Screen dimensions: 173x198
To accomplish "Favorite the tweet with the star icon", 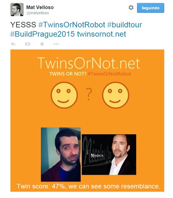I will [42, 44].
